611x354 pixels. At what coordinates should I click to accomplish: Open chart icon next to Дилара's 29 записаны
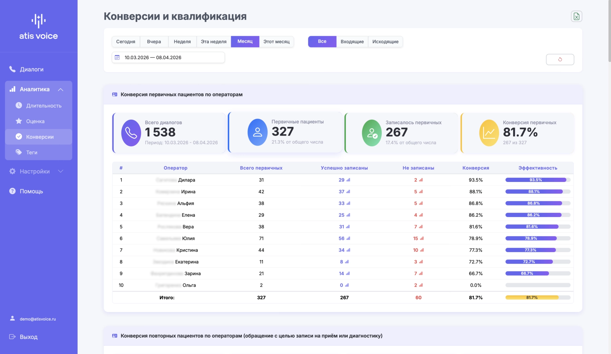[348, 180]
